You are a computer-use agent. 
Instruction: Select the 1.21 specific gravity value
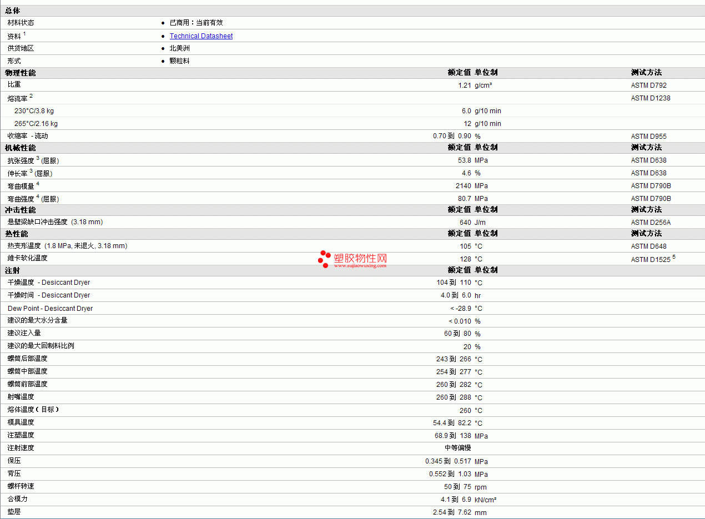(465, 85)
